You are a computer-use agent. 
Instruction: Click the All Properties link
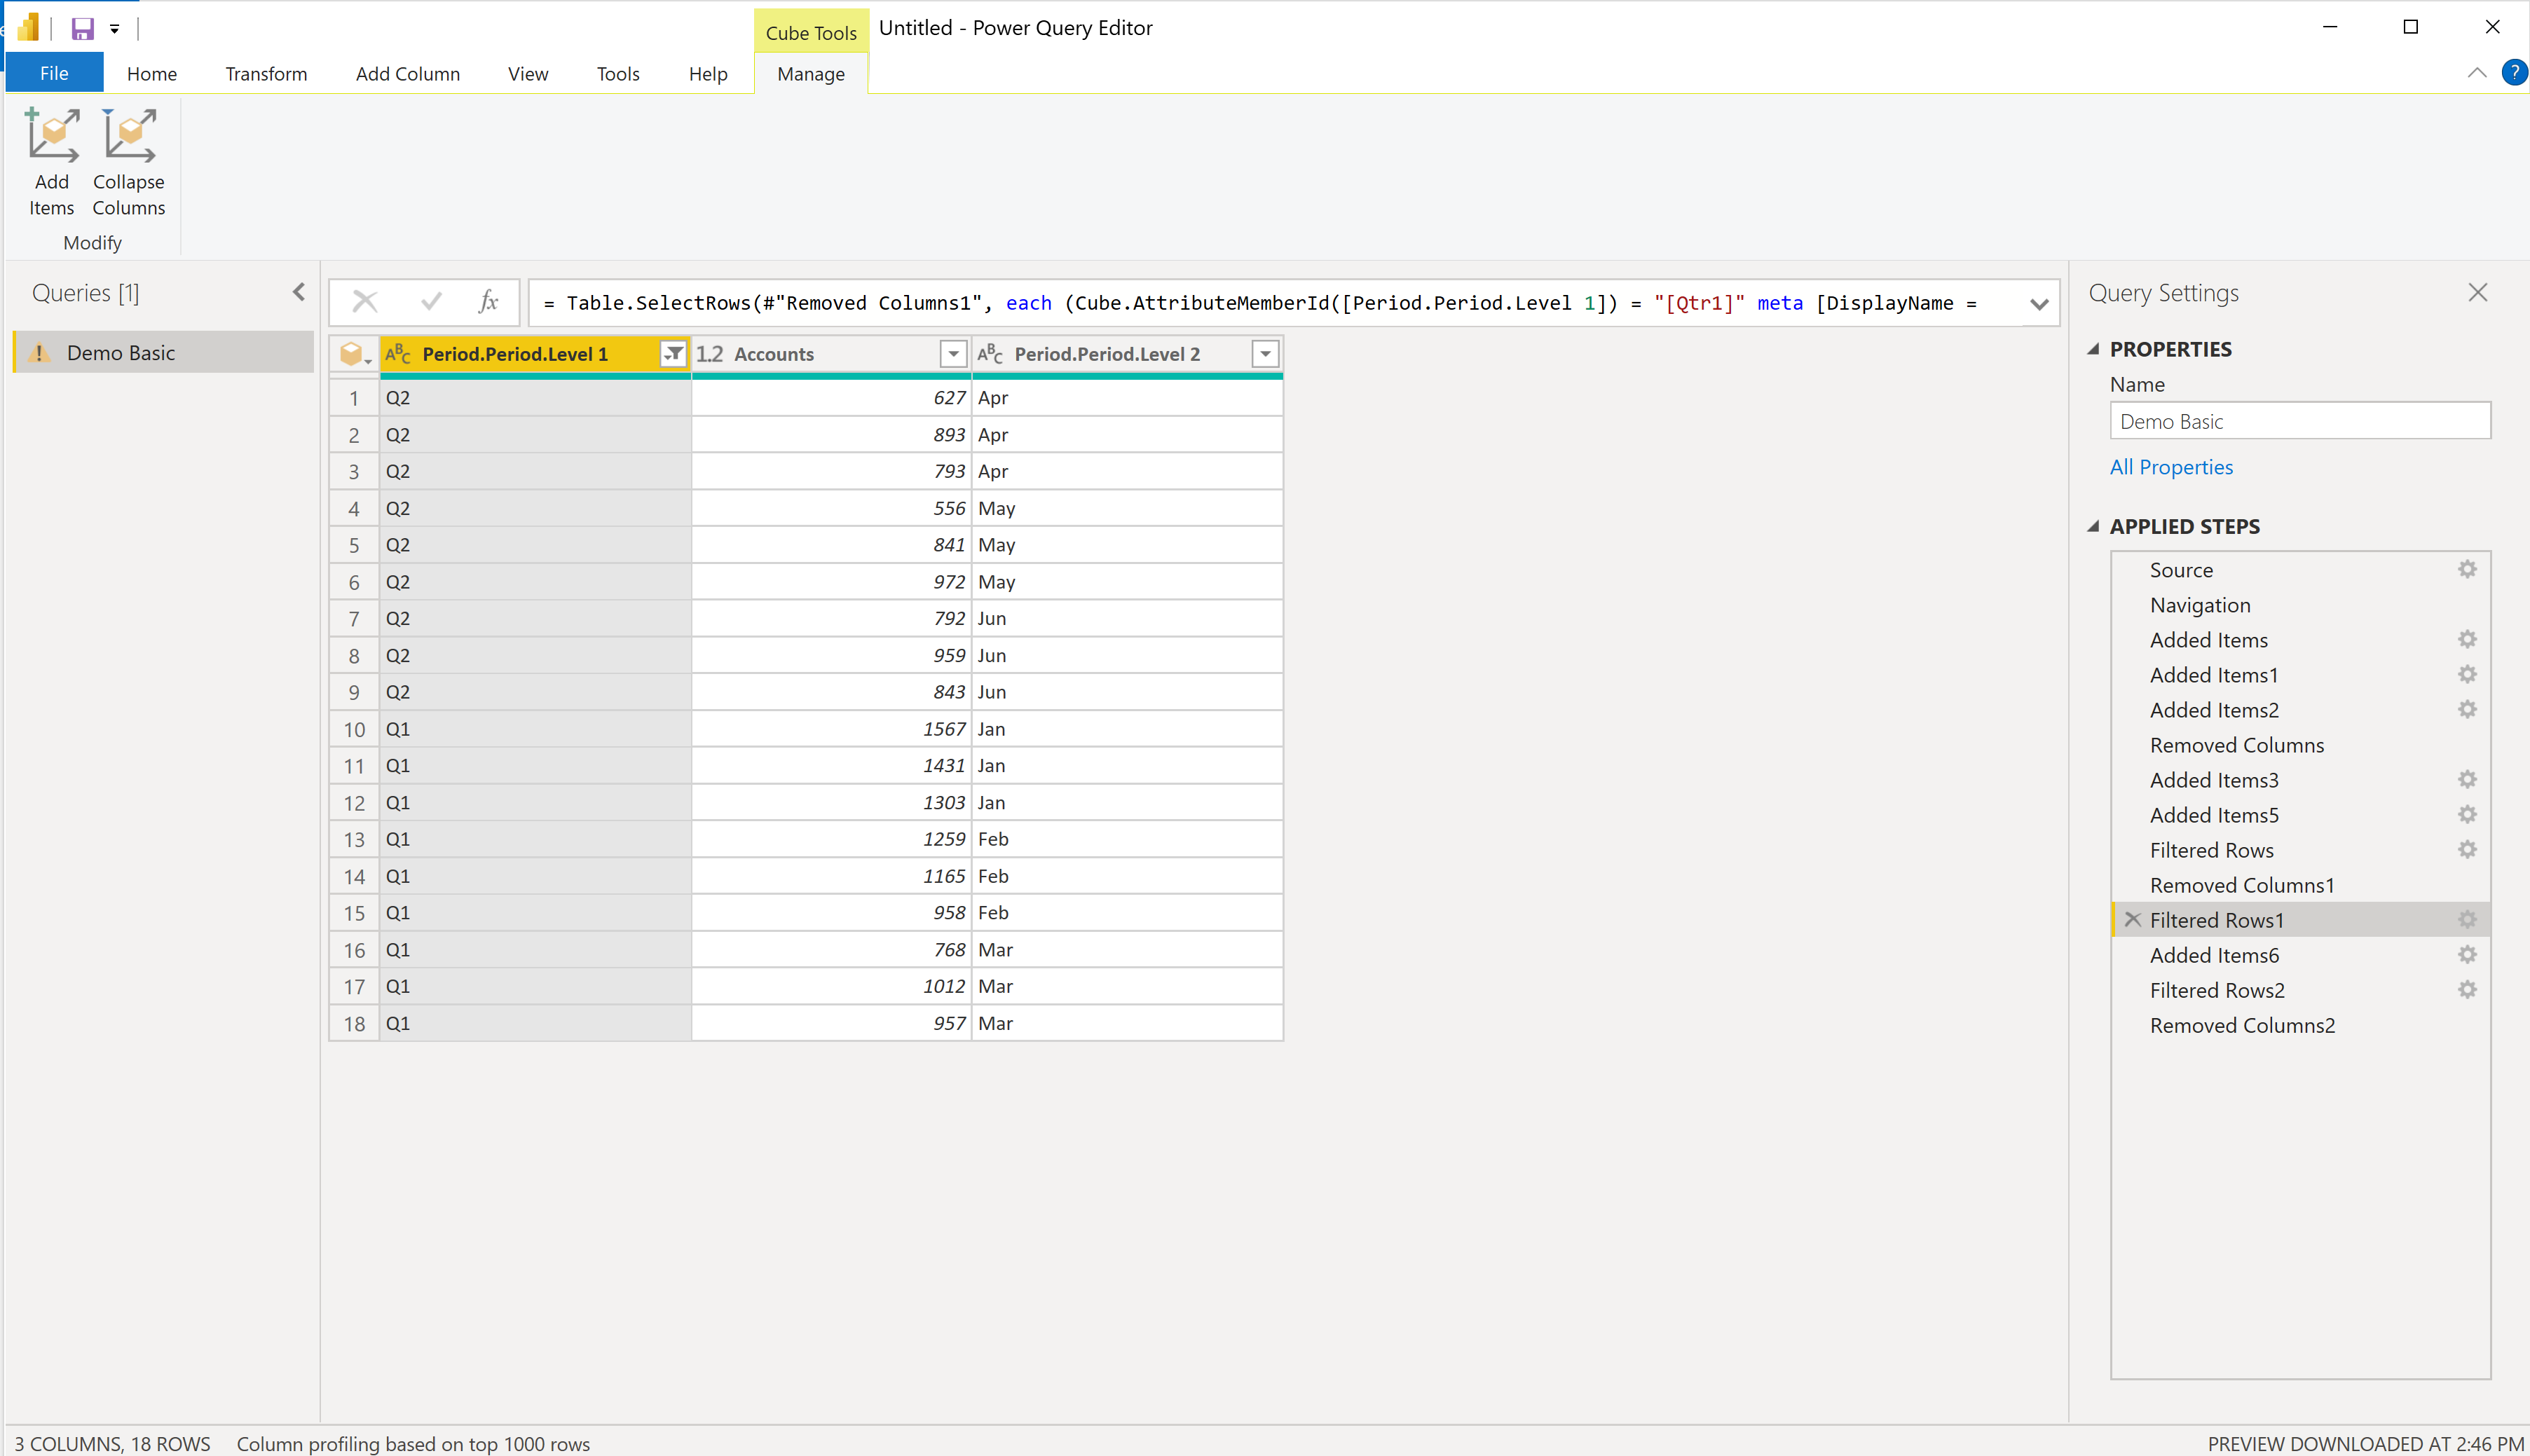pos(2170,467)
